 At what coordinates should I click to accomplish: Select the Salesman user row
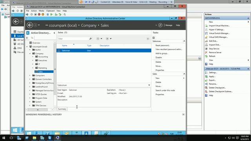[104, 51]
